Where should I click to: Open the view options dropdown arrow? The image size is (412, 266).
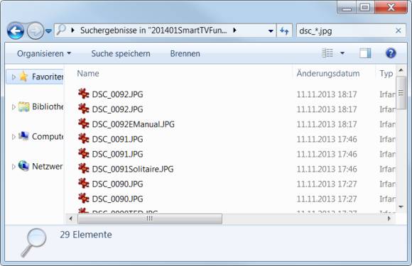coord(342,53)
